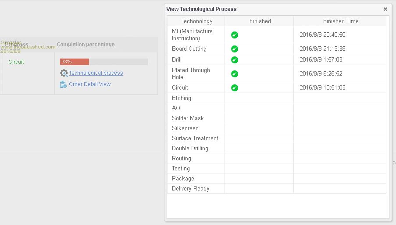Viewport: 396px width, 225px height.
Task: Select the Delivery Ready row label
Action: 190,189
